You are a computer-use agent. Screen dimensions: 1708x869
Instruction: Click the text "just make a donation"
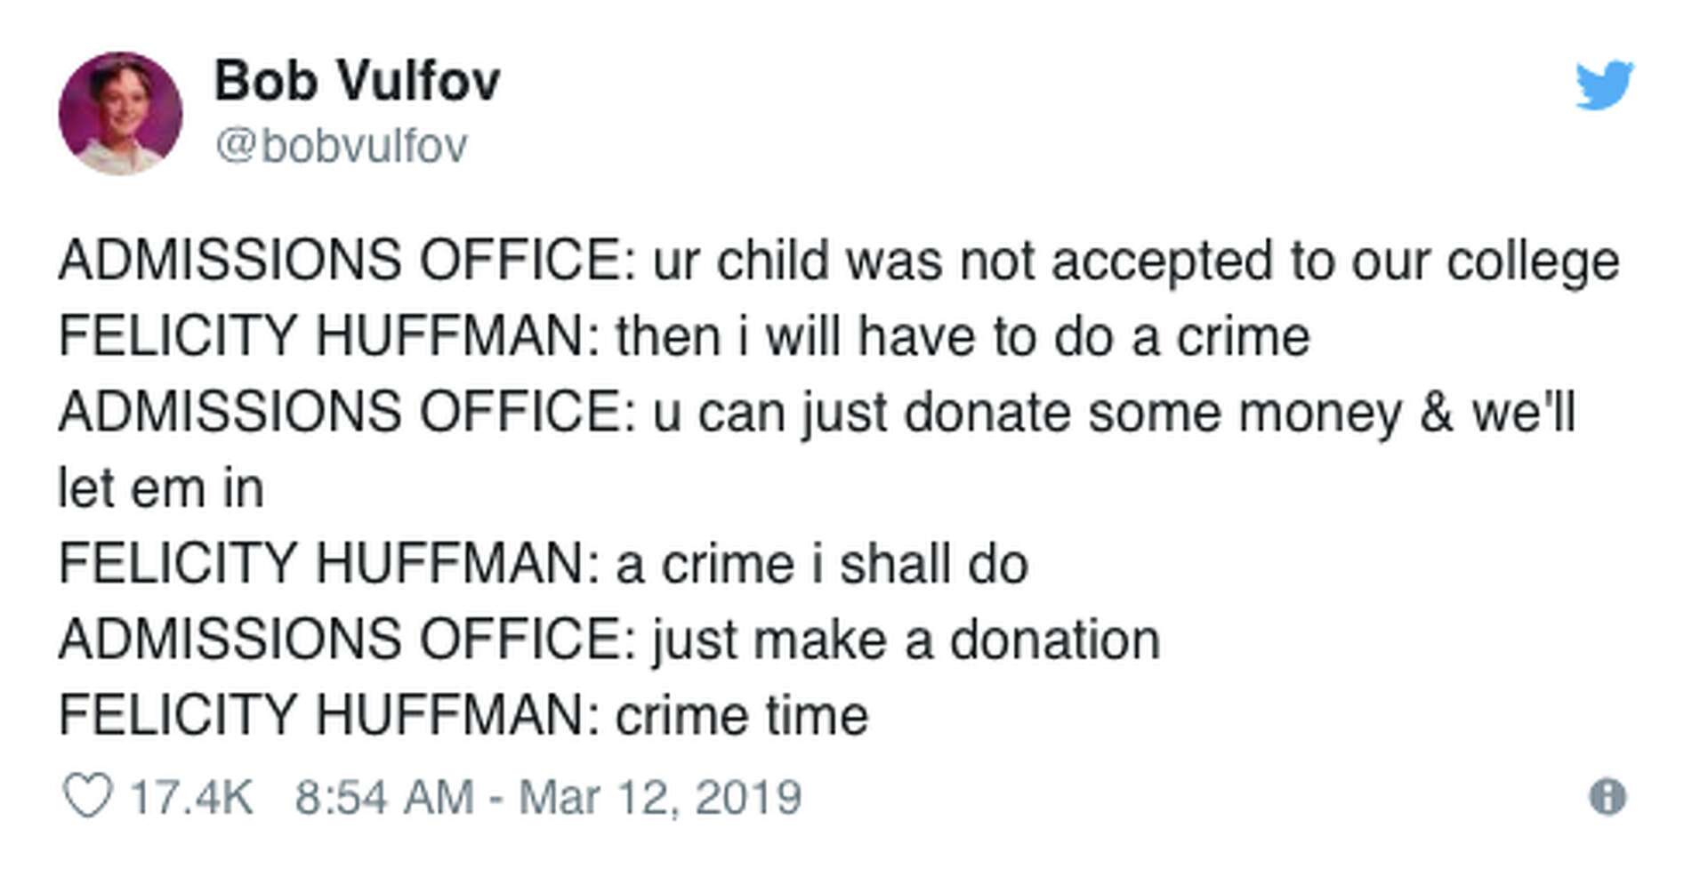click(x=906, y=640)
